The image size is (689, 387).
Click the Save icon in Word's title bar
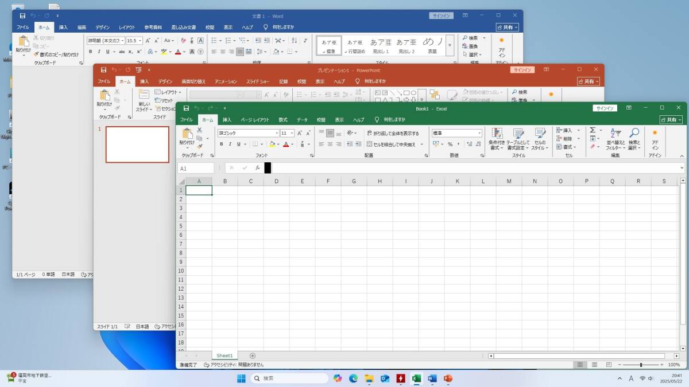tap(22, 16)
